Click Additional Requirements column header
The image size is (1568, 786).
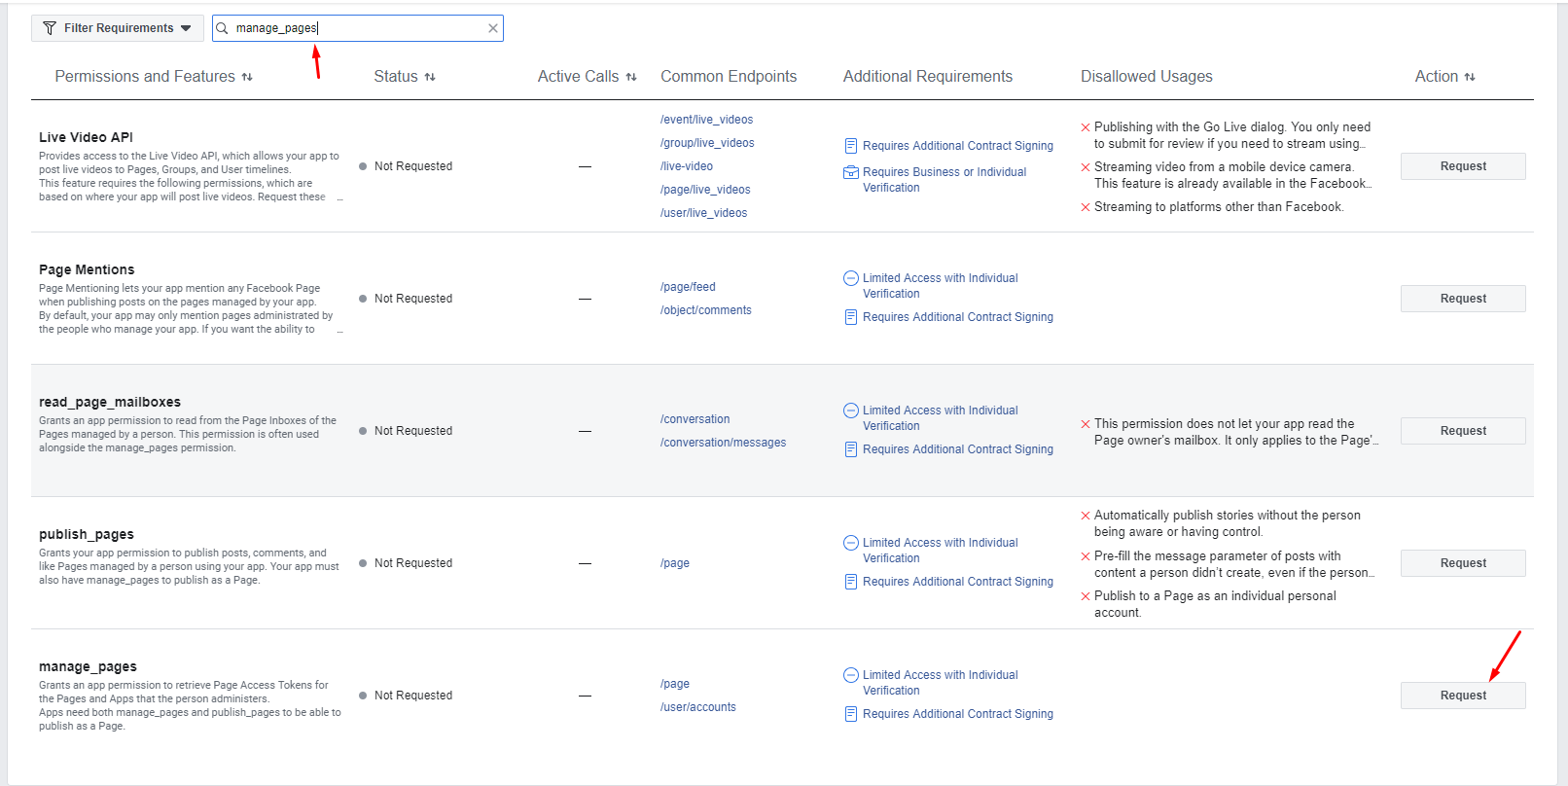pos(928,76)
